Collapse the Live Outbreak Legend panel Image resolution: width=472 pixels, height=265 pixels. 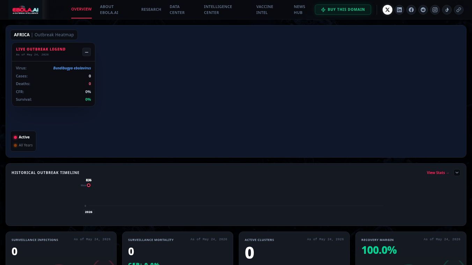pos(87,52)
